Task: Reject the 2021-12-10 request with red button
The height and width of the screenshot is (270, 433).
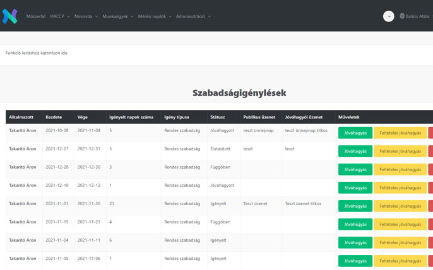Action: click(430, 188)
